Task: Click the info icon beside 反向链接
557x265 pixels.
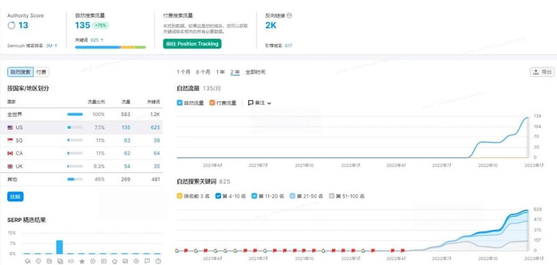Action: (289, 16)
